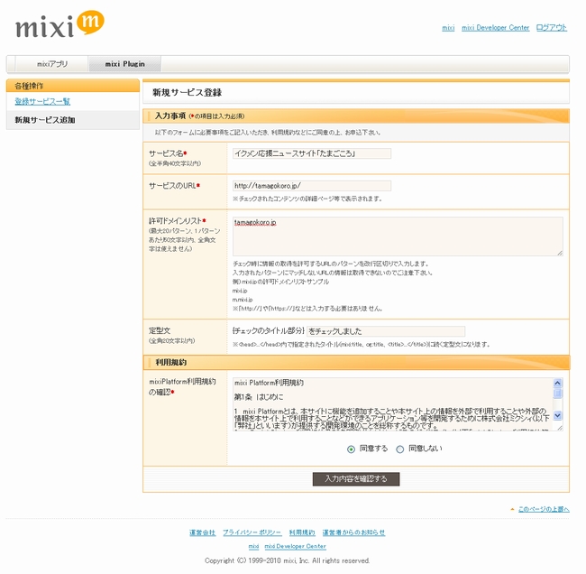Click domain list textarea resize handle
This screenshot has width=586, height=574.
pos(560,253)
